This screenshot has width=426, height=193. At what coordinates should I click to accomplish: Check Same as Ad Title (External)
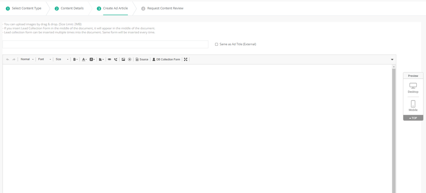coord(217,44)
